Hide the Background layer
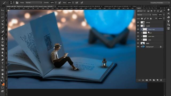This screenshot has height=96, width=171. point(138,47)
